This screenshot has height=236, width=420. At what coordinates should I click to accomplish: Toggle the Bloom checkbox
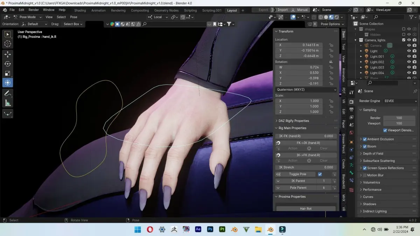[365, 146]
